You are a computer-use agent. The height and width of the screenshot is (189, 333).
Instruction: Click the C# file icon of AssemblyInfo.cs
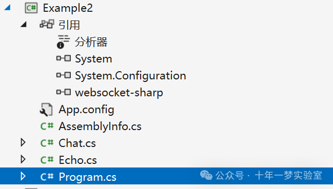point(47,126)
